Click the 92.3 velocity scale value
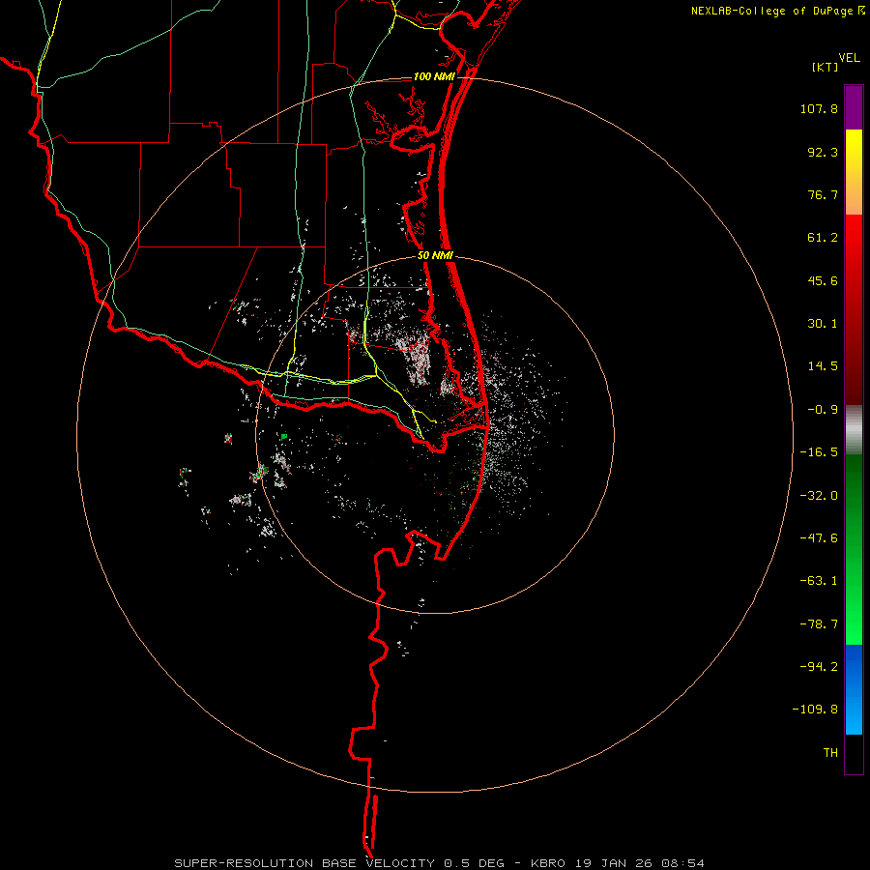870x870 pixels. [x=823, y=152]
